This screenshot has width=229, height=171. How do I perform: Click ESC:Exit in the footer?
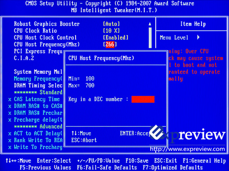pyautogui.click(x=165, y=161)
